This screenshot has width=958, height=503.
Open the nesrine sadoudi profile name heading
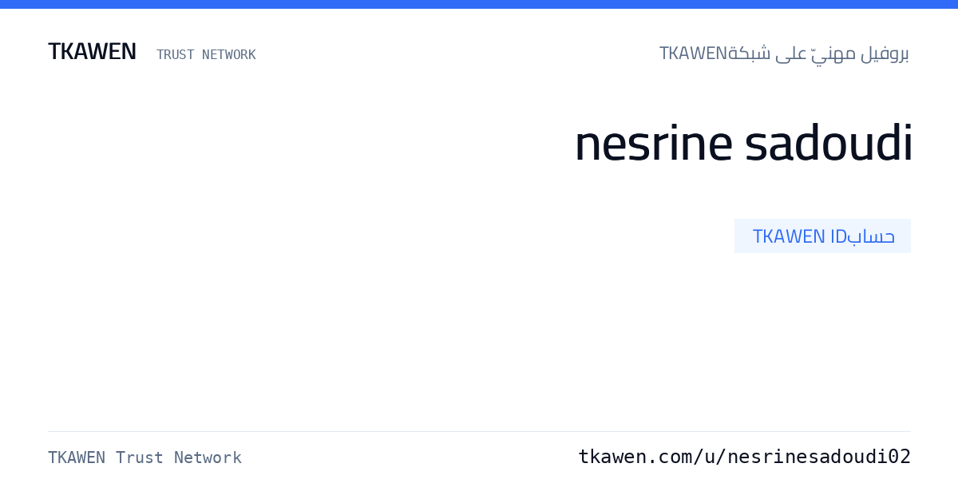[x=743, y=143]
